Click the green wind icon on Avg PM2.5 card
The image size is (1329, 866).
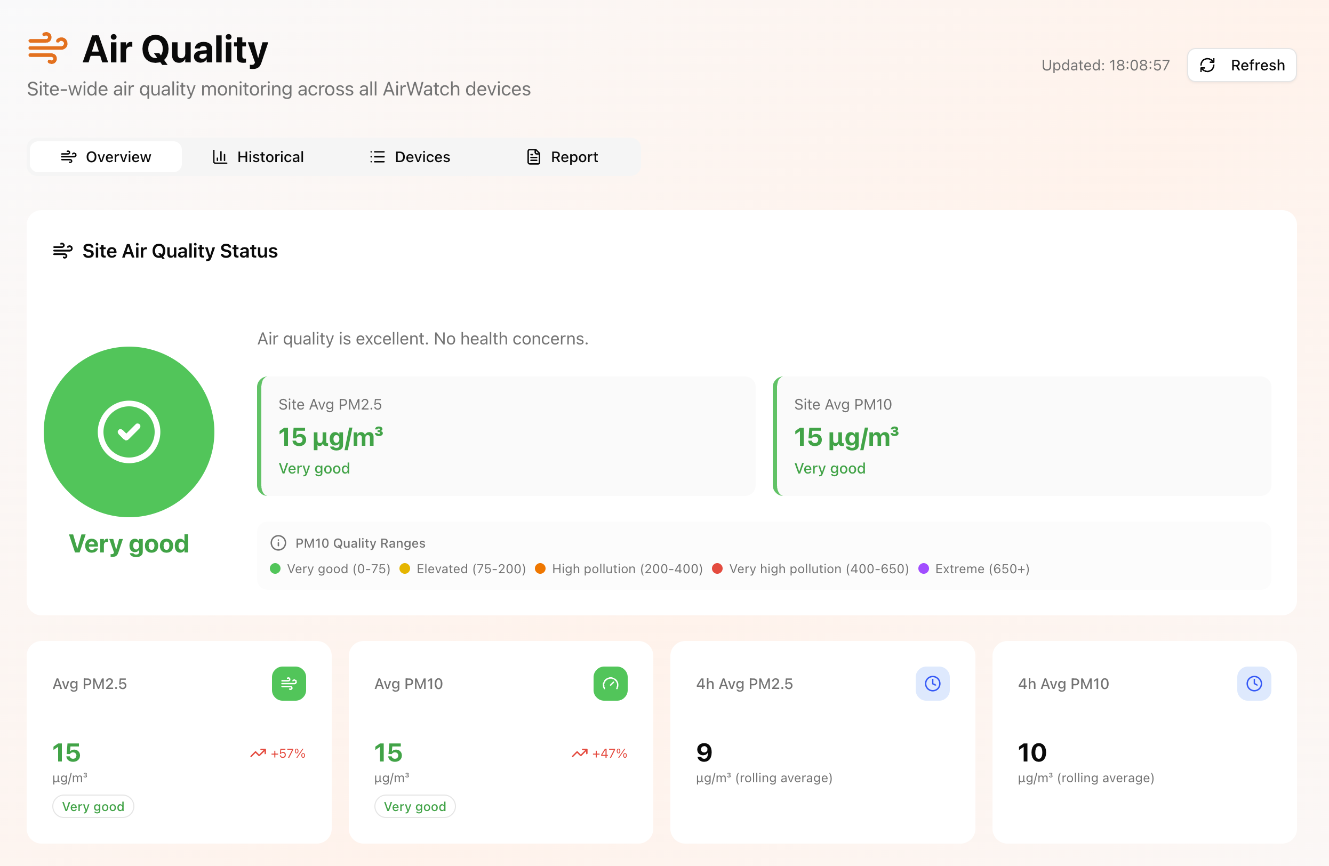pos(289,684)
